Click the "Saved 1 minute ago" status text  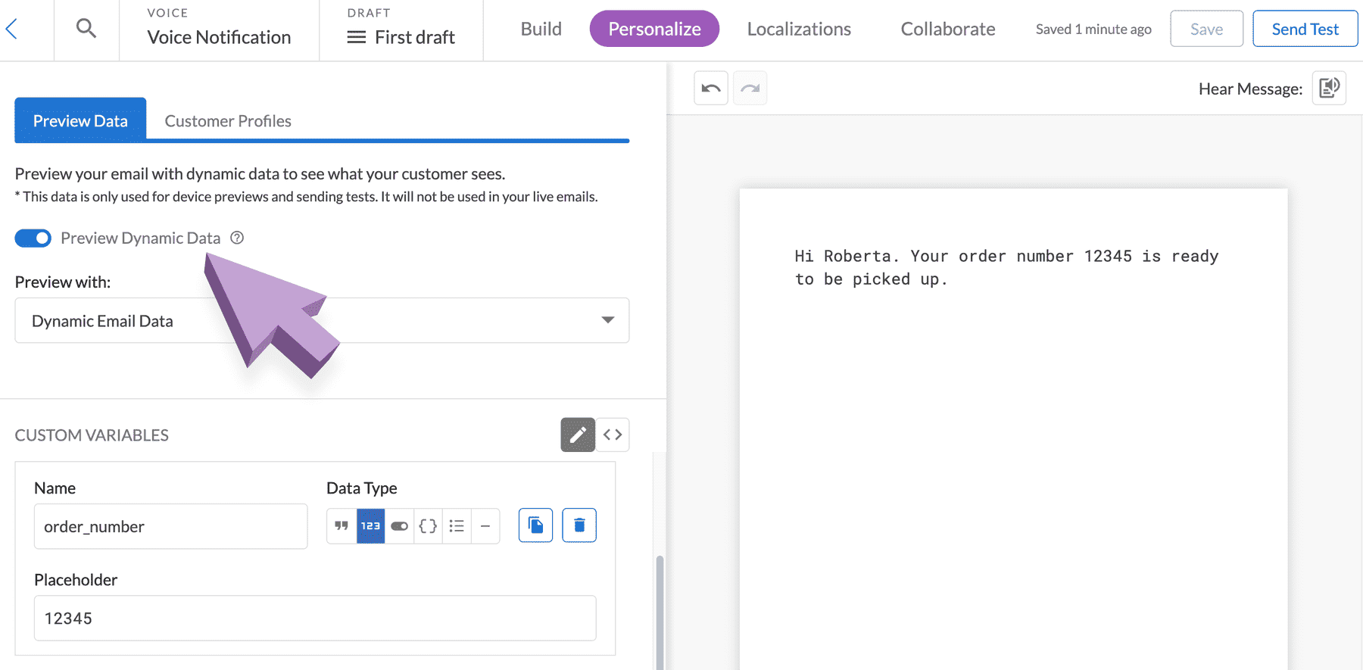(x=1093, y=30)
